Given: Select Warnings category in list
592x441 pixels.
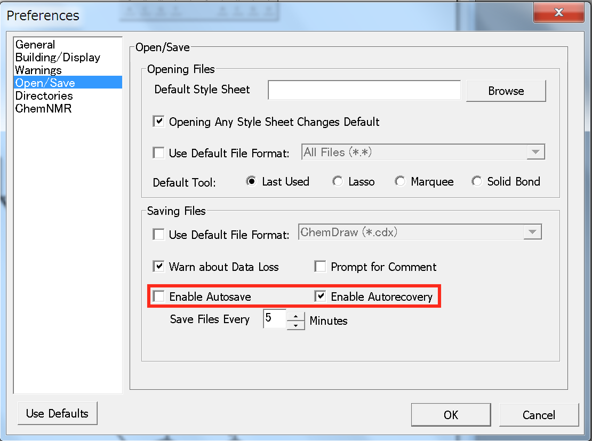Looking at the screenshot, I should 38,70.
